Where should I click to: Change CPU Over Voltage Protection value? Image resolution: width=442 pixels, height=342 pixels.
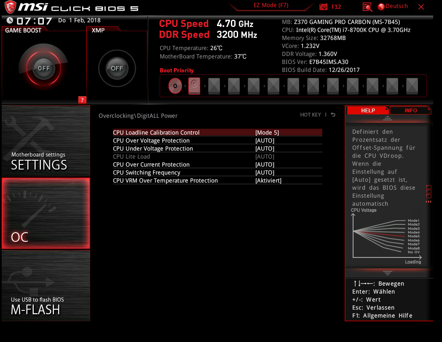coord(265,141)
